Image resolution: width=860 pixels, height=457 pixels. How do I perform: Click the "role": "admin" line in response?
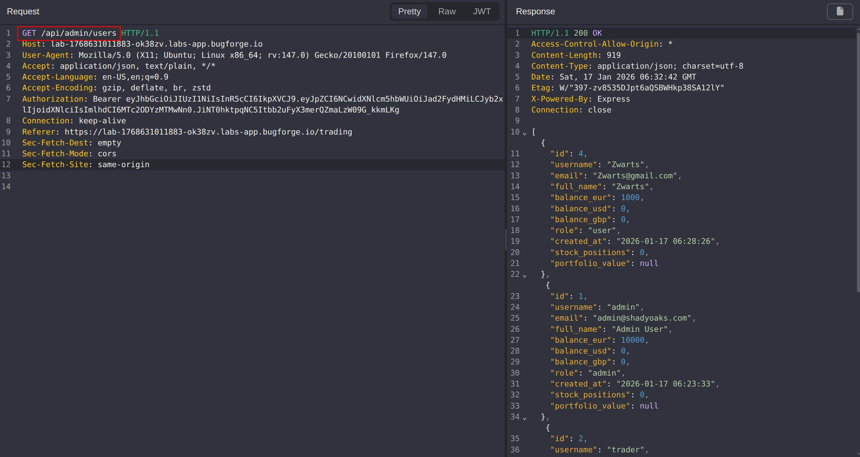tap(587, 373)
